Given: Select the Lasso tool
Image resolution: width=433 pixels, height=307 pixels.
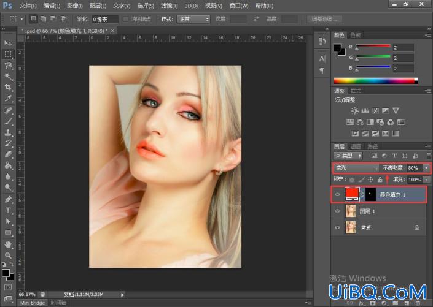Looking at the screenshot, I should [x=8, y=66].
